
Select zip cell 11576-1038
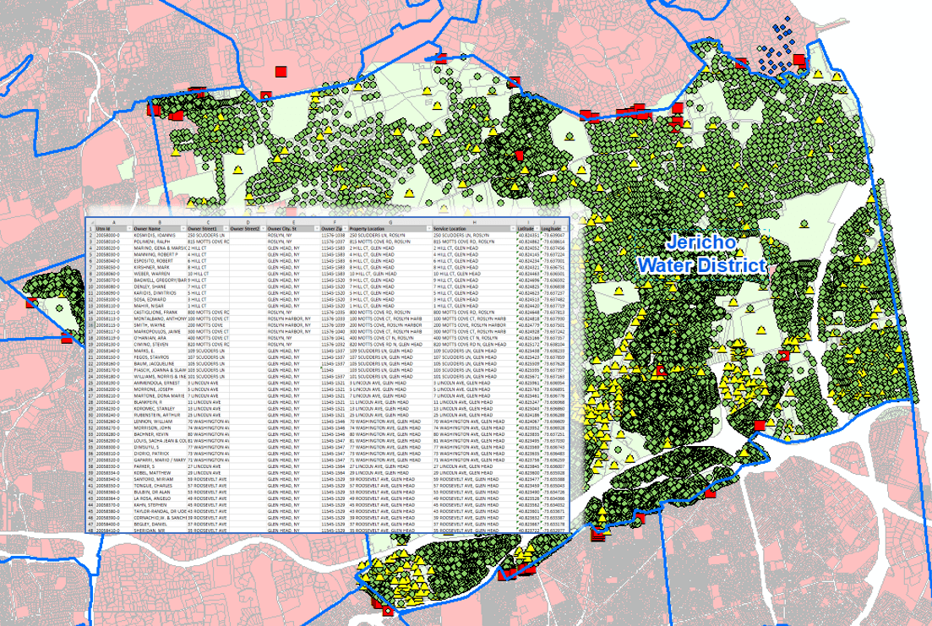(x=334, y=236)
